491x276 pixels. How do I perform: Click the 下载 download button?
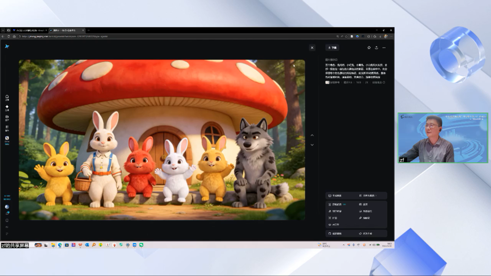pyautogui.click(x=332, y=48)
